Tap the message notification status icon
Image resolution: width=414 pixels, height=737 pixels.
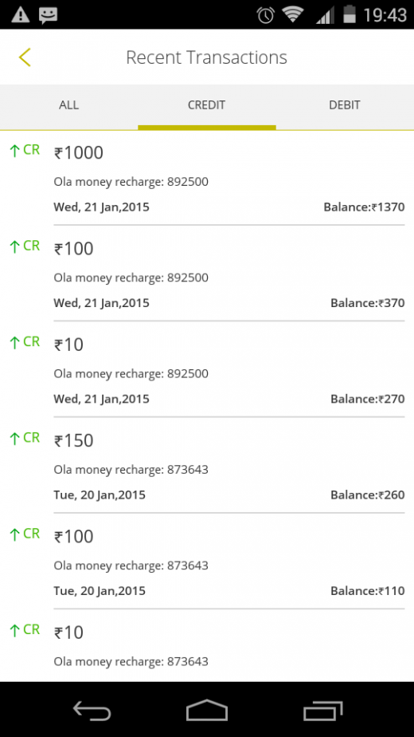[49, 15]
